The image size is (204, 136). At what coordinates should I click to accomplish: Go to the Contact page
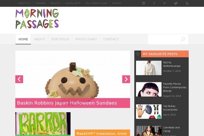coord(111,39)
